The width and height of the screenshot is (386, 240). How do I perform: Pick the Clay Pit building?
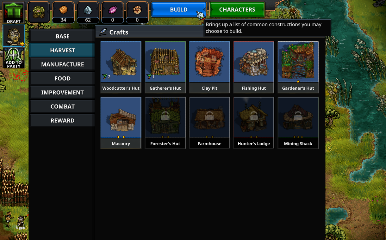pos(209,67)
